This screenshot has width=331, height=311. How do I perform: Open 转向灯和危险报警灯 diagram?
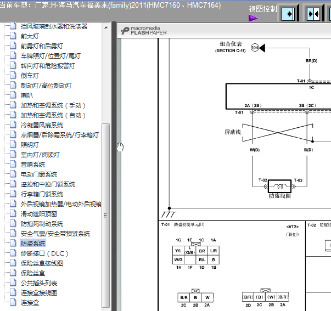pyautogui.click(x=48, y=66)
